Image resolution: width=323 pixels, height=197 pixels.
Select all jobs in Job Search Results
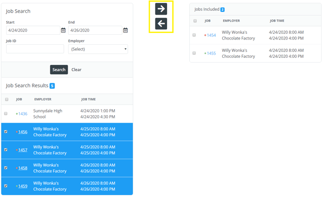pyautogui.click(x=7, y=100)
